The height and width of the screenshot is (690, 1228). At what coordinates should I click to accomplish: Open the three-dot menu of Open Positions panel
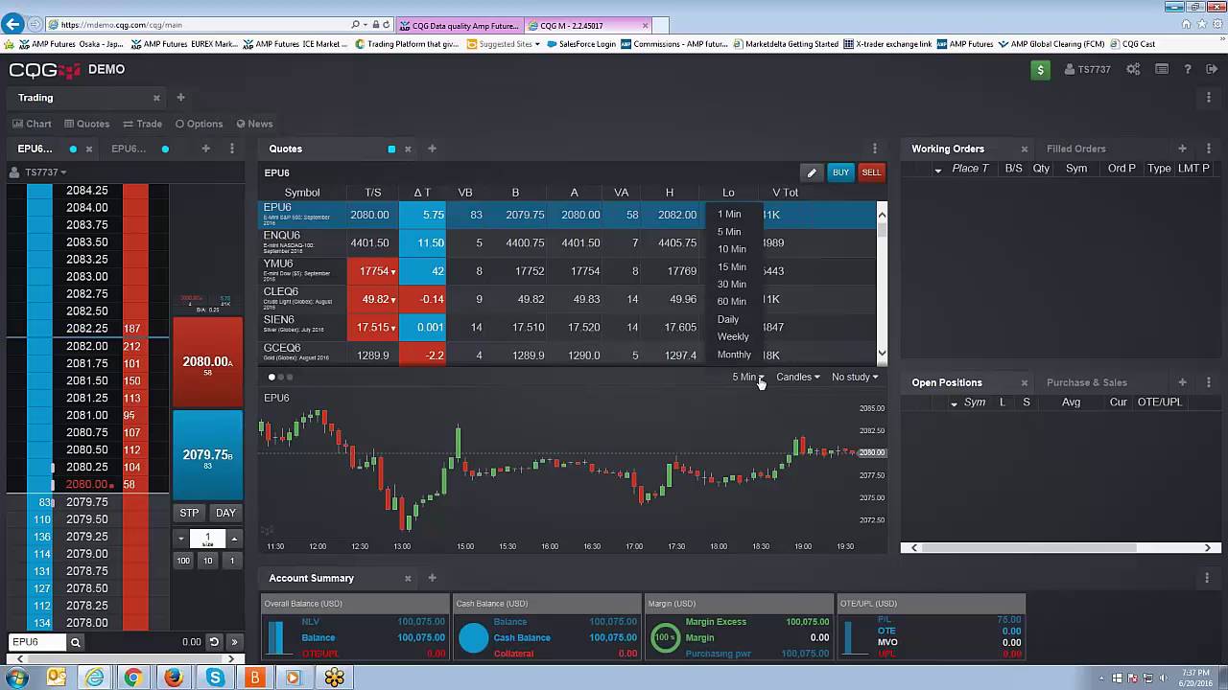1209,382
